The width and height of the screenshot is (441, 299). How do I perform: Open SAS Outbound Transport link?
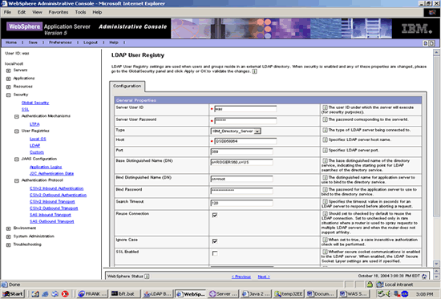[x=52, y=222]
